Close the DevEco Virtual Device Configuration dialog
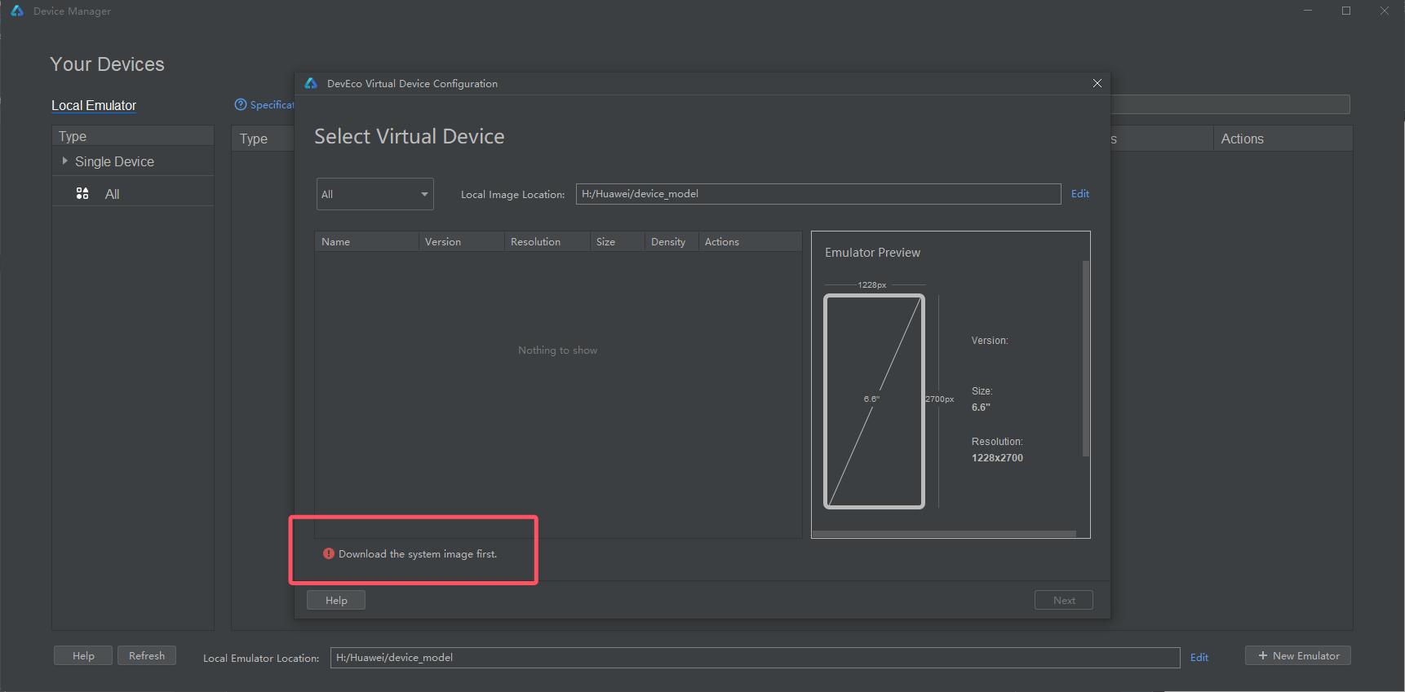Viewport: 1405px width, 692px height. [1097, 83]
